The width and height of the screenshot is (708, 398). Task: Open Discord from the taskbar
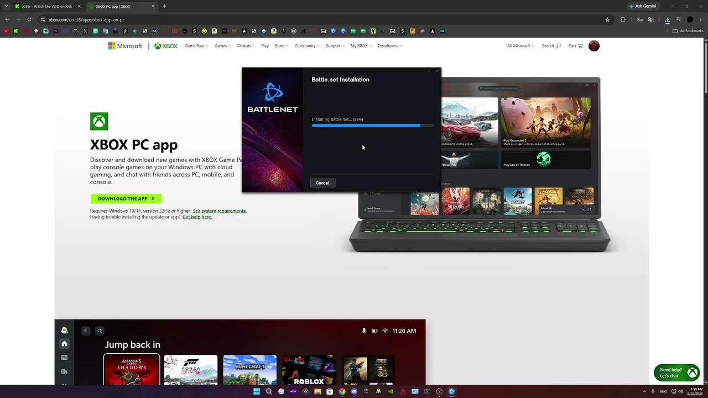[354, 391]
